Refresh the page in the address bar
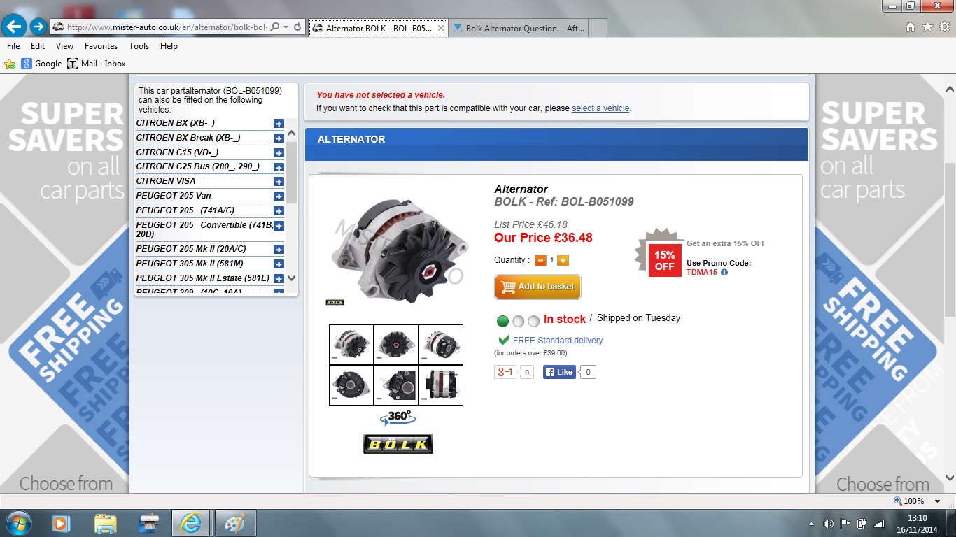The image size is (956, 537). [297, 27]
